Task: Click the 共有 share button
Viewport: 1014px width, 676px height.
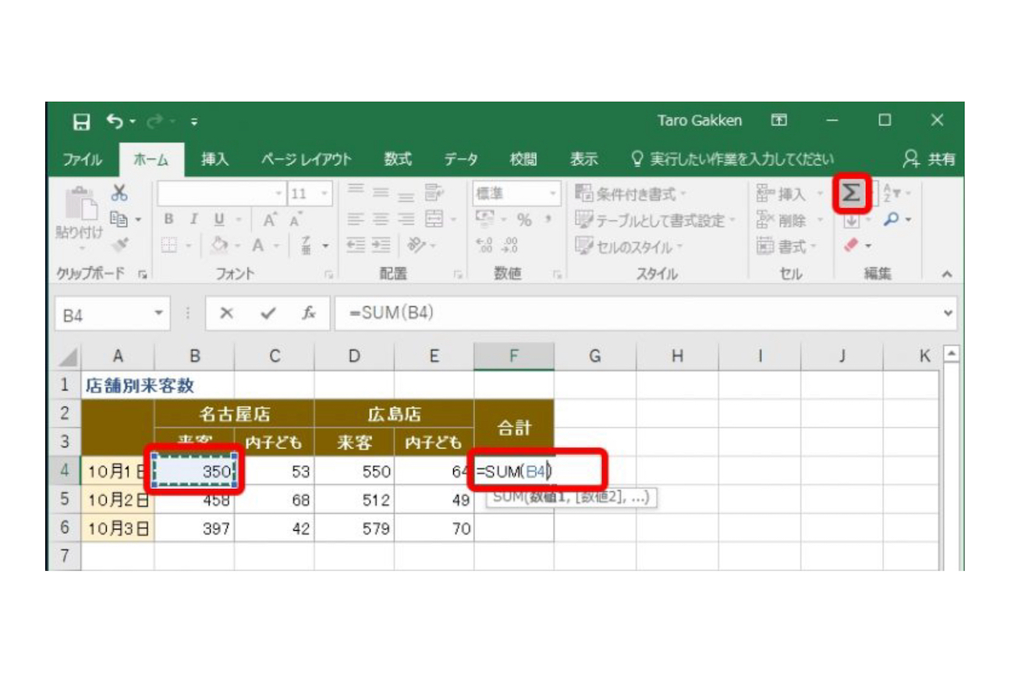Action: [x=928, y=159]
